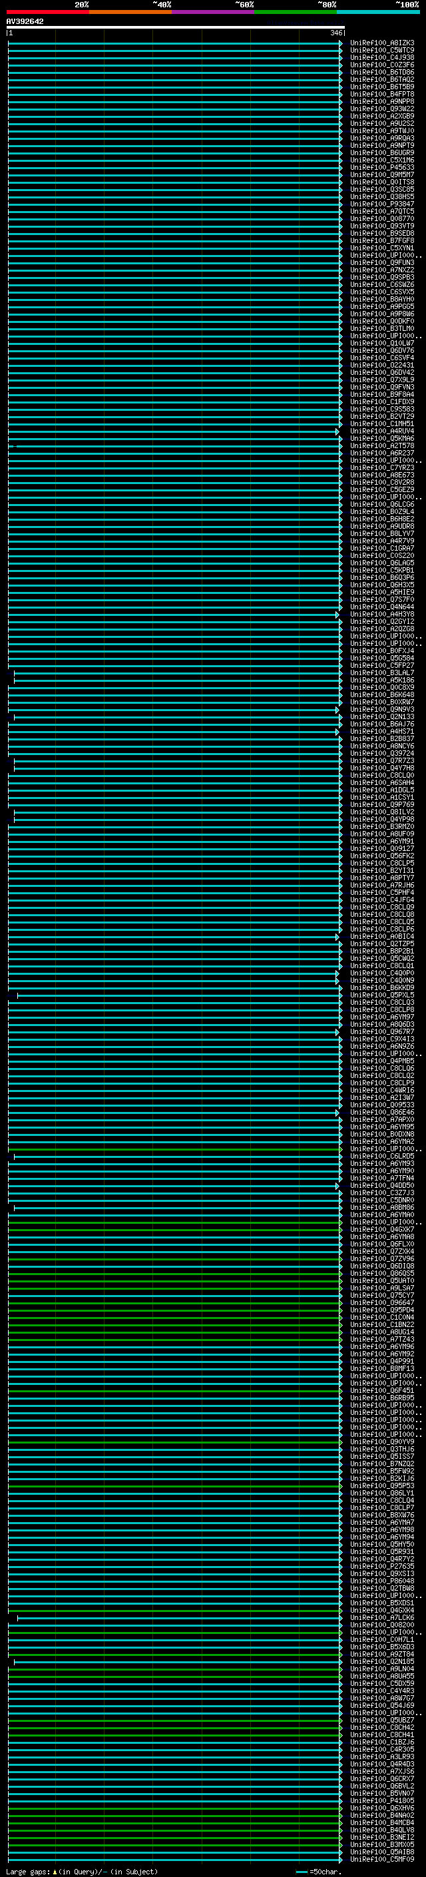This screenshot has width=426, height=1877.
Task: Click hit label UniRef100_B9SED8
Action: [x=382, y=233]
